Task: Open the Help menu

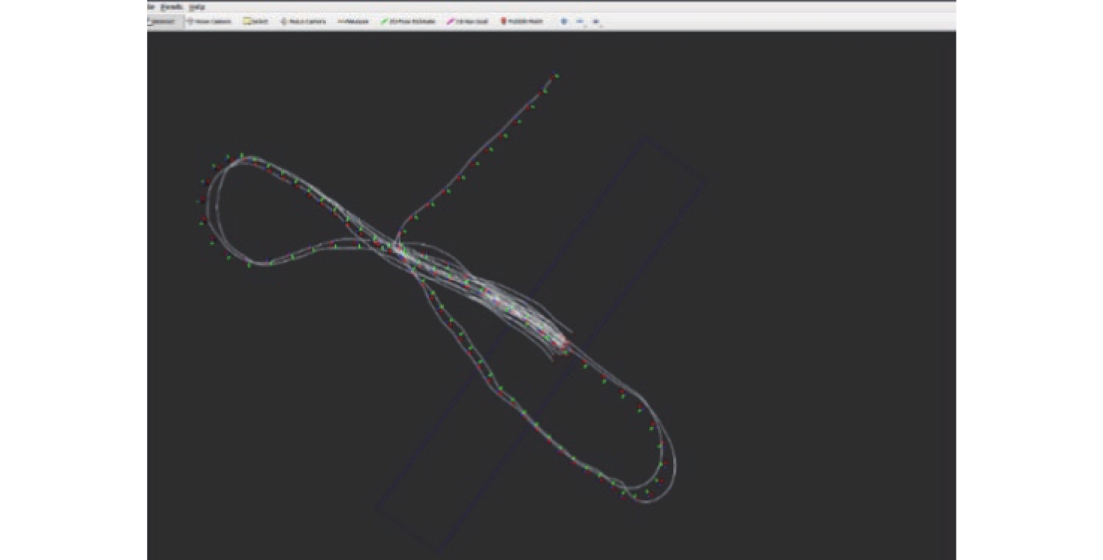Action: tap(197, 7)
